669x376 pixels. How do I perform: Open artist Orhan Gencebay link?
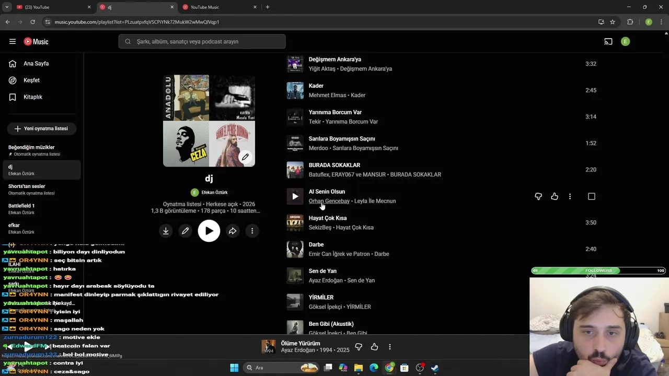329,201
